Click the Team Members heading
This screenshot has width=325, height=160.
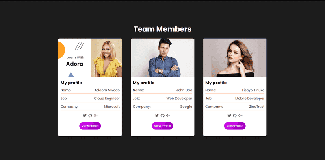tap(162, 29)
